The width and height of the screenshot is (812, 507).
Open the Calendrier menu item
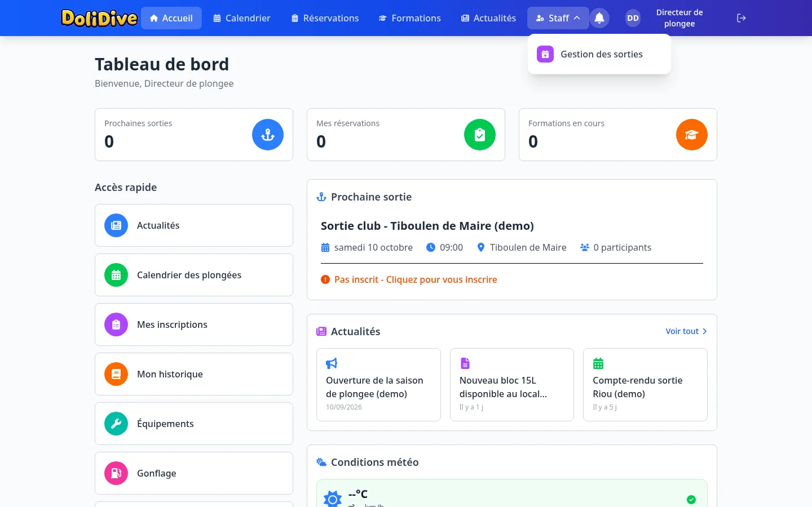click(242, 18)
